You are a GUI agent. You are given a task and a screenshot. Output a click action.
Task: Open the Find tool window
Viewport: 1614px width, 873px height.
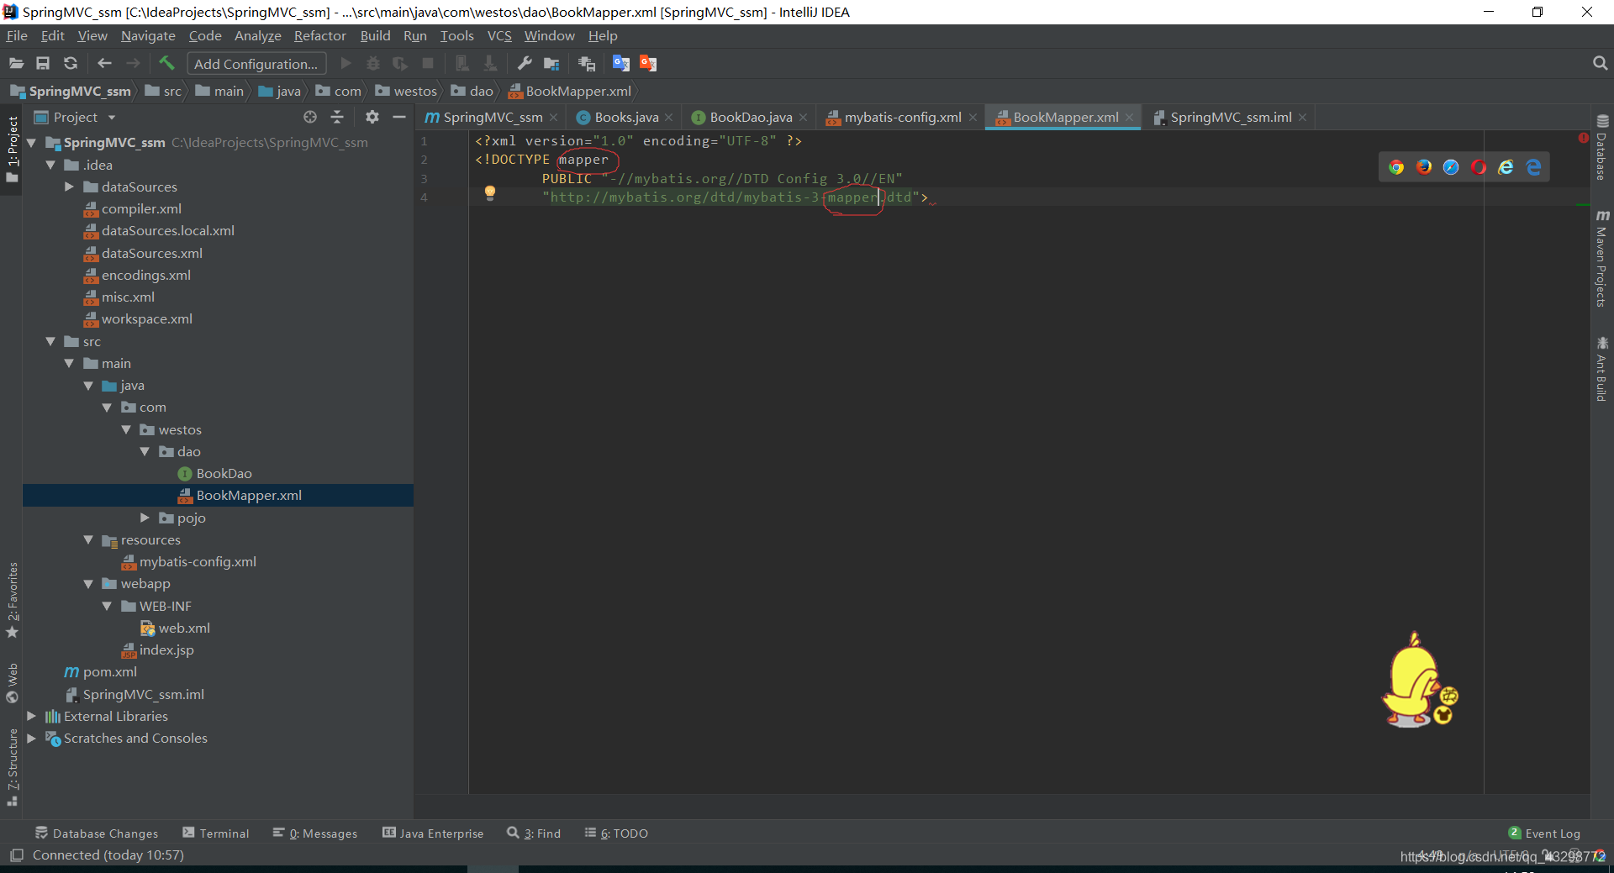tap(534, 834)
